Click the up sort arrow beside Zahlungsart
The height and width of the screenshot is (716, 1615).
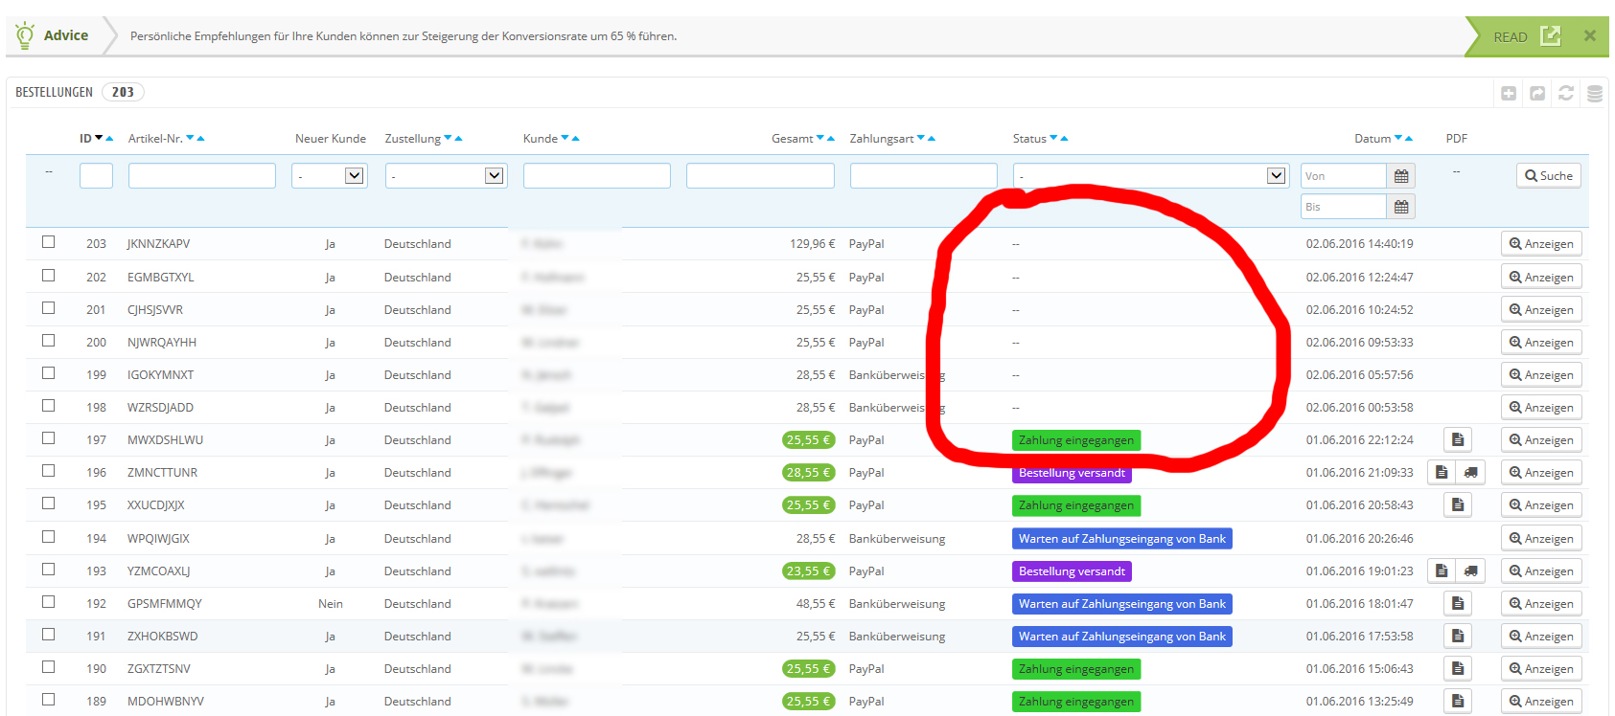[x=932, y=139]
